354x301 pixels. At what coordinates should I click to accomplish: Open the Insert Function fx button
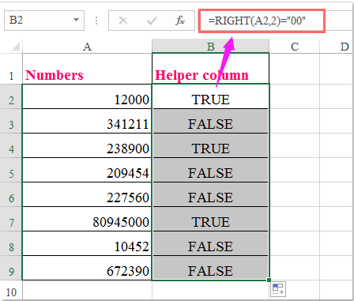180,21
